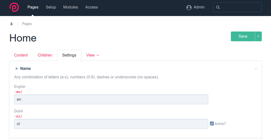271x139 pixels.
Task: Click the search magnifier icon
Action: [218, 8]
